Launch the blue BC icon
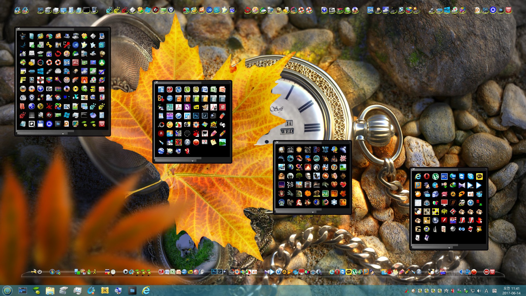The width and height of the screenshot is (526, 296). pos(444,176)
